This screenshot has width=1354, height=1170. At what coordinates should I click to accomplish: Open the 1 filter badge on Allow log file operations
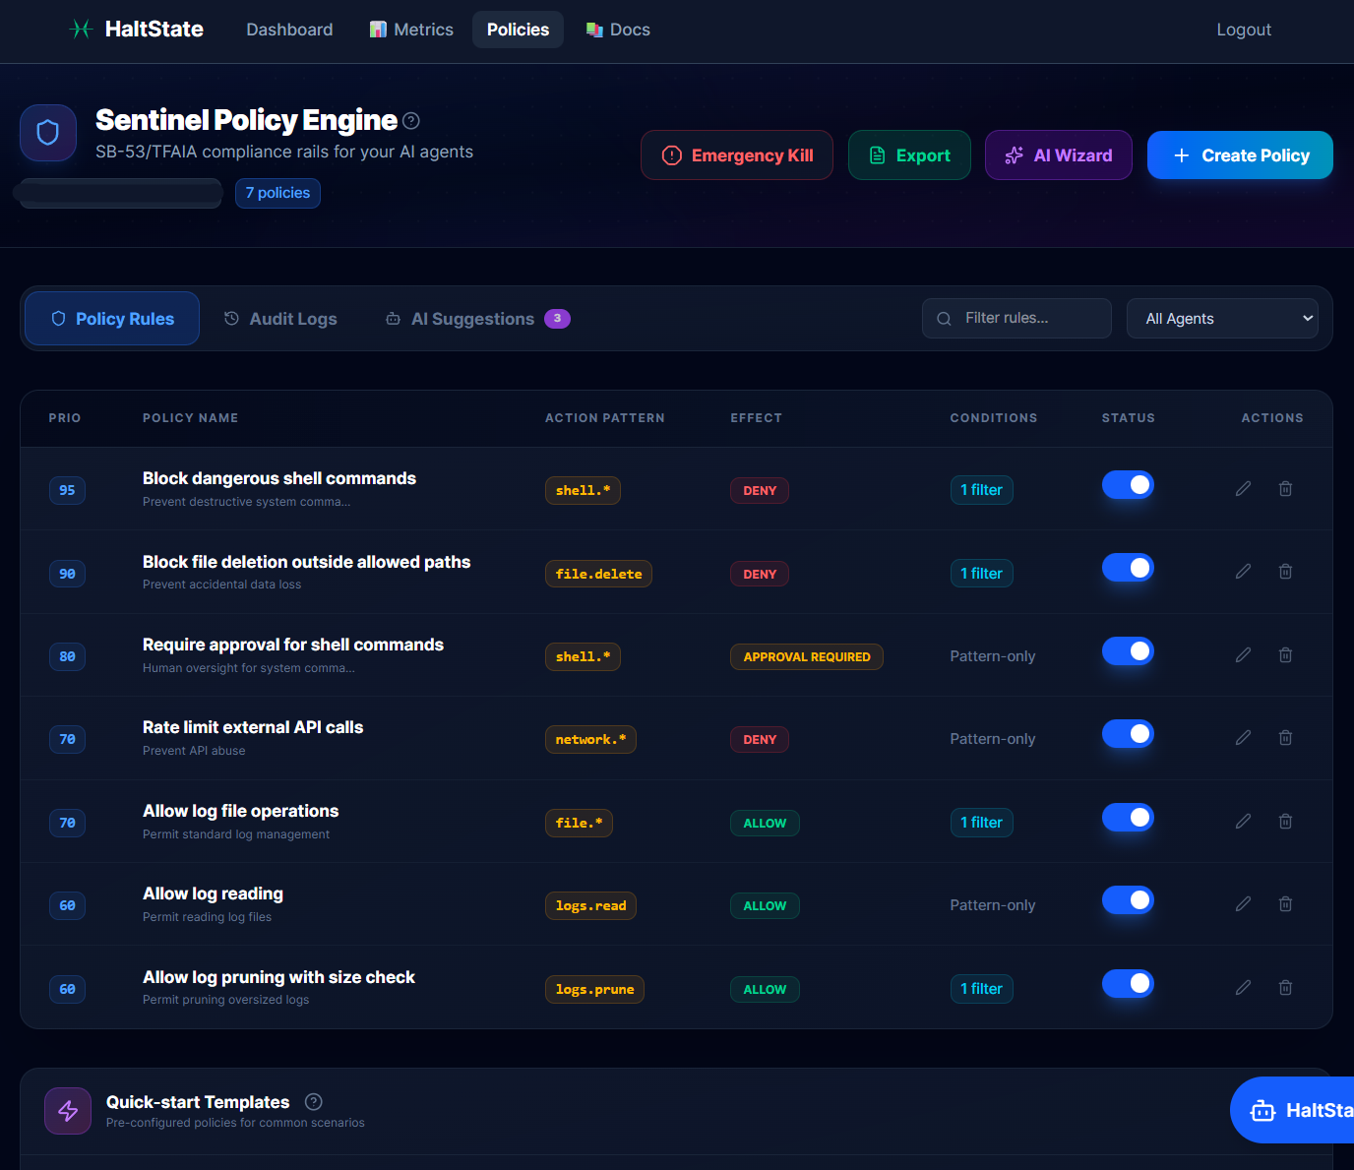[981, 822]
